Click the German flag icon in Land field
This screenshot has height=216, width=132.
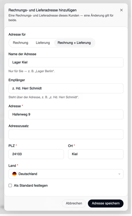14,174
